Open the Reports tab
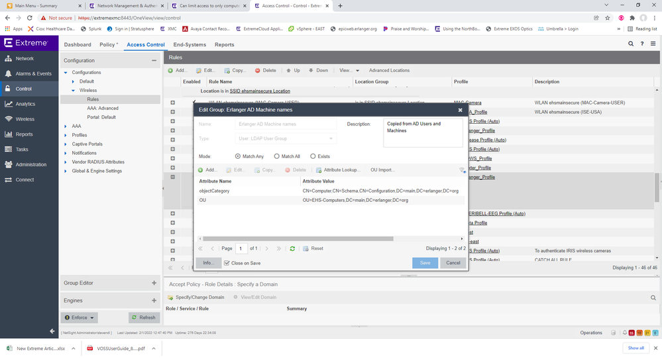 click(224, 44)
